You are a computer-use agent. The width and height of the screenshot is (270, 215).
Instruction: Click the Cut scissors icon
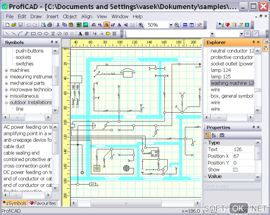[58, 25]
